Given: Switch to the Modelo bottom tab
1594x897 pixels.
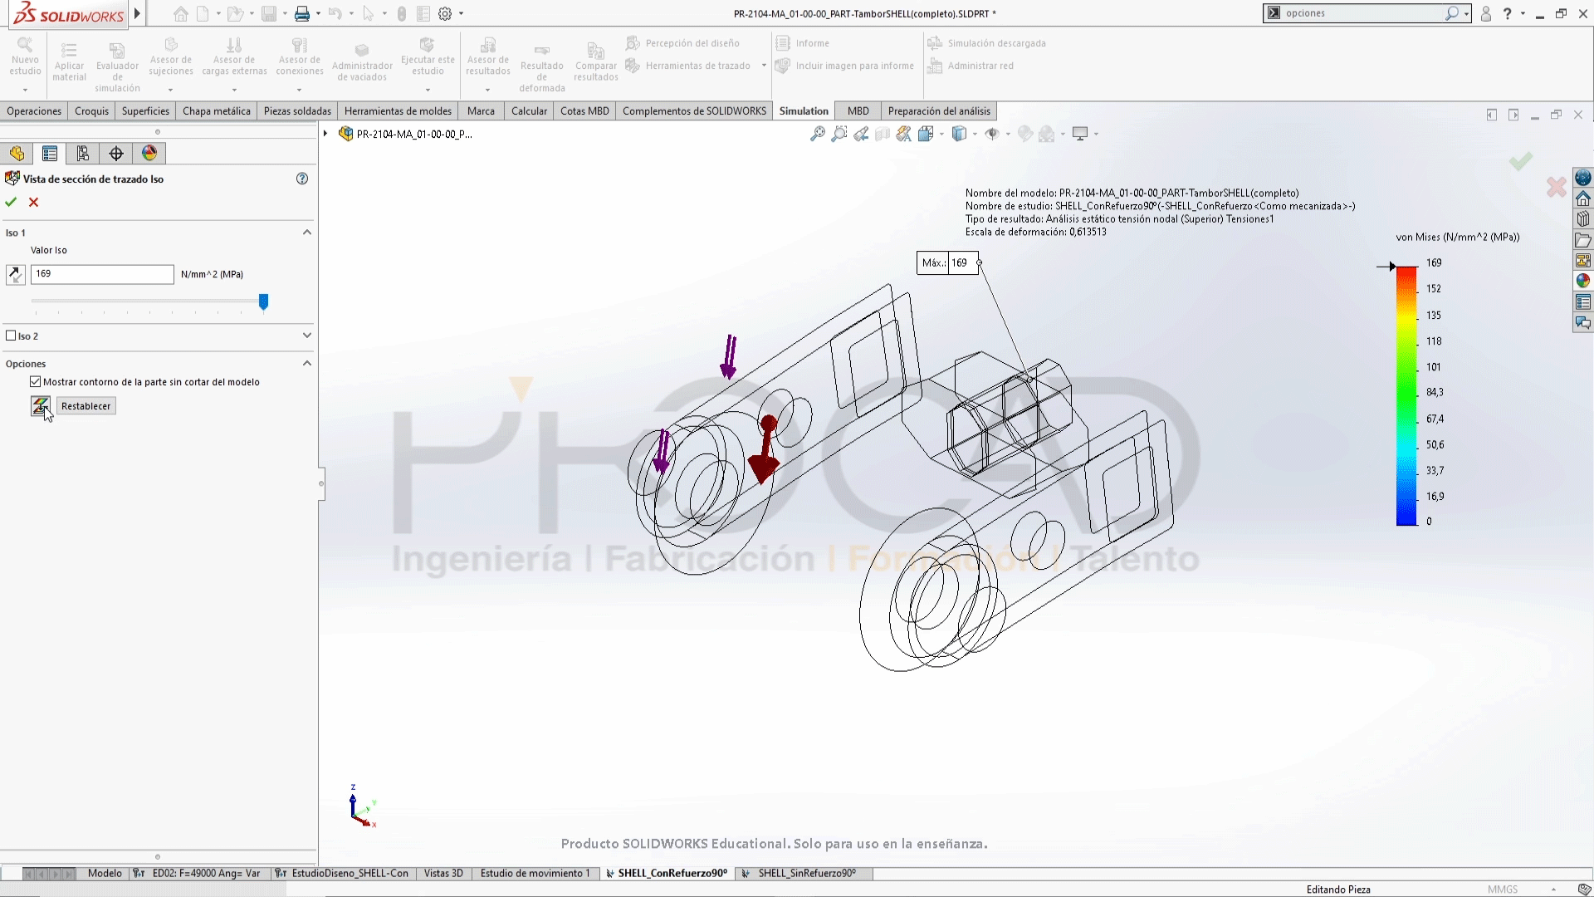Looking at the screenshot, I should pos(105,873).
